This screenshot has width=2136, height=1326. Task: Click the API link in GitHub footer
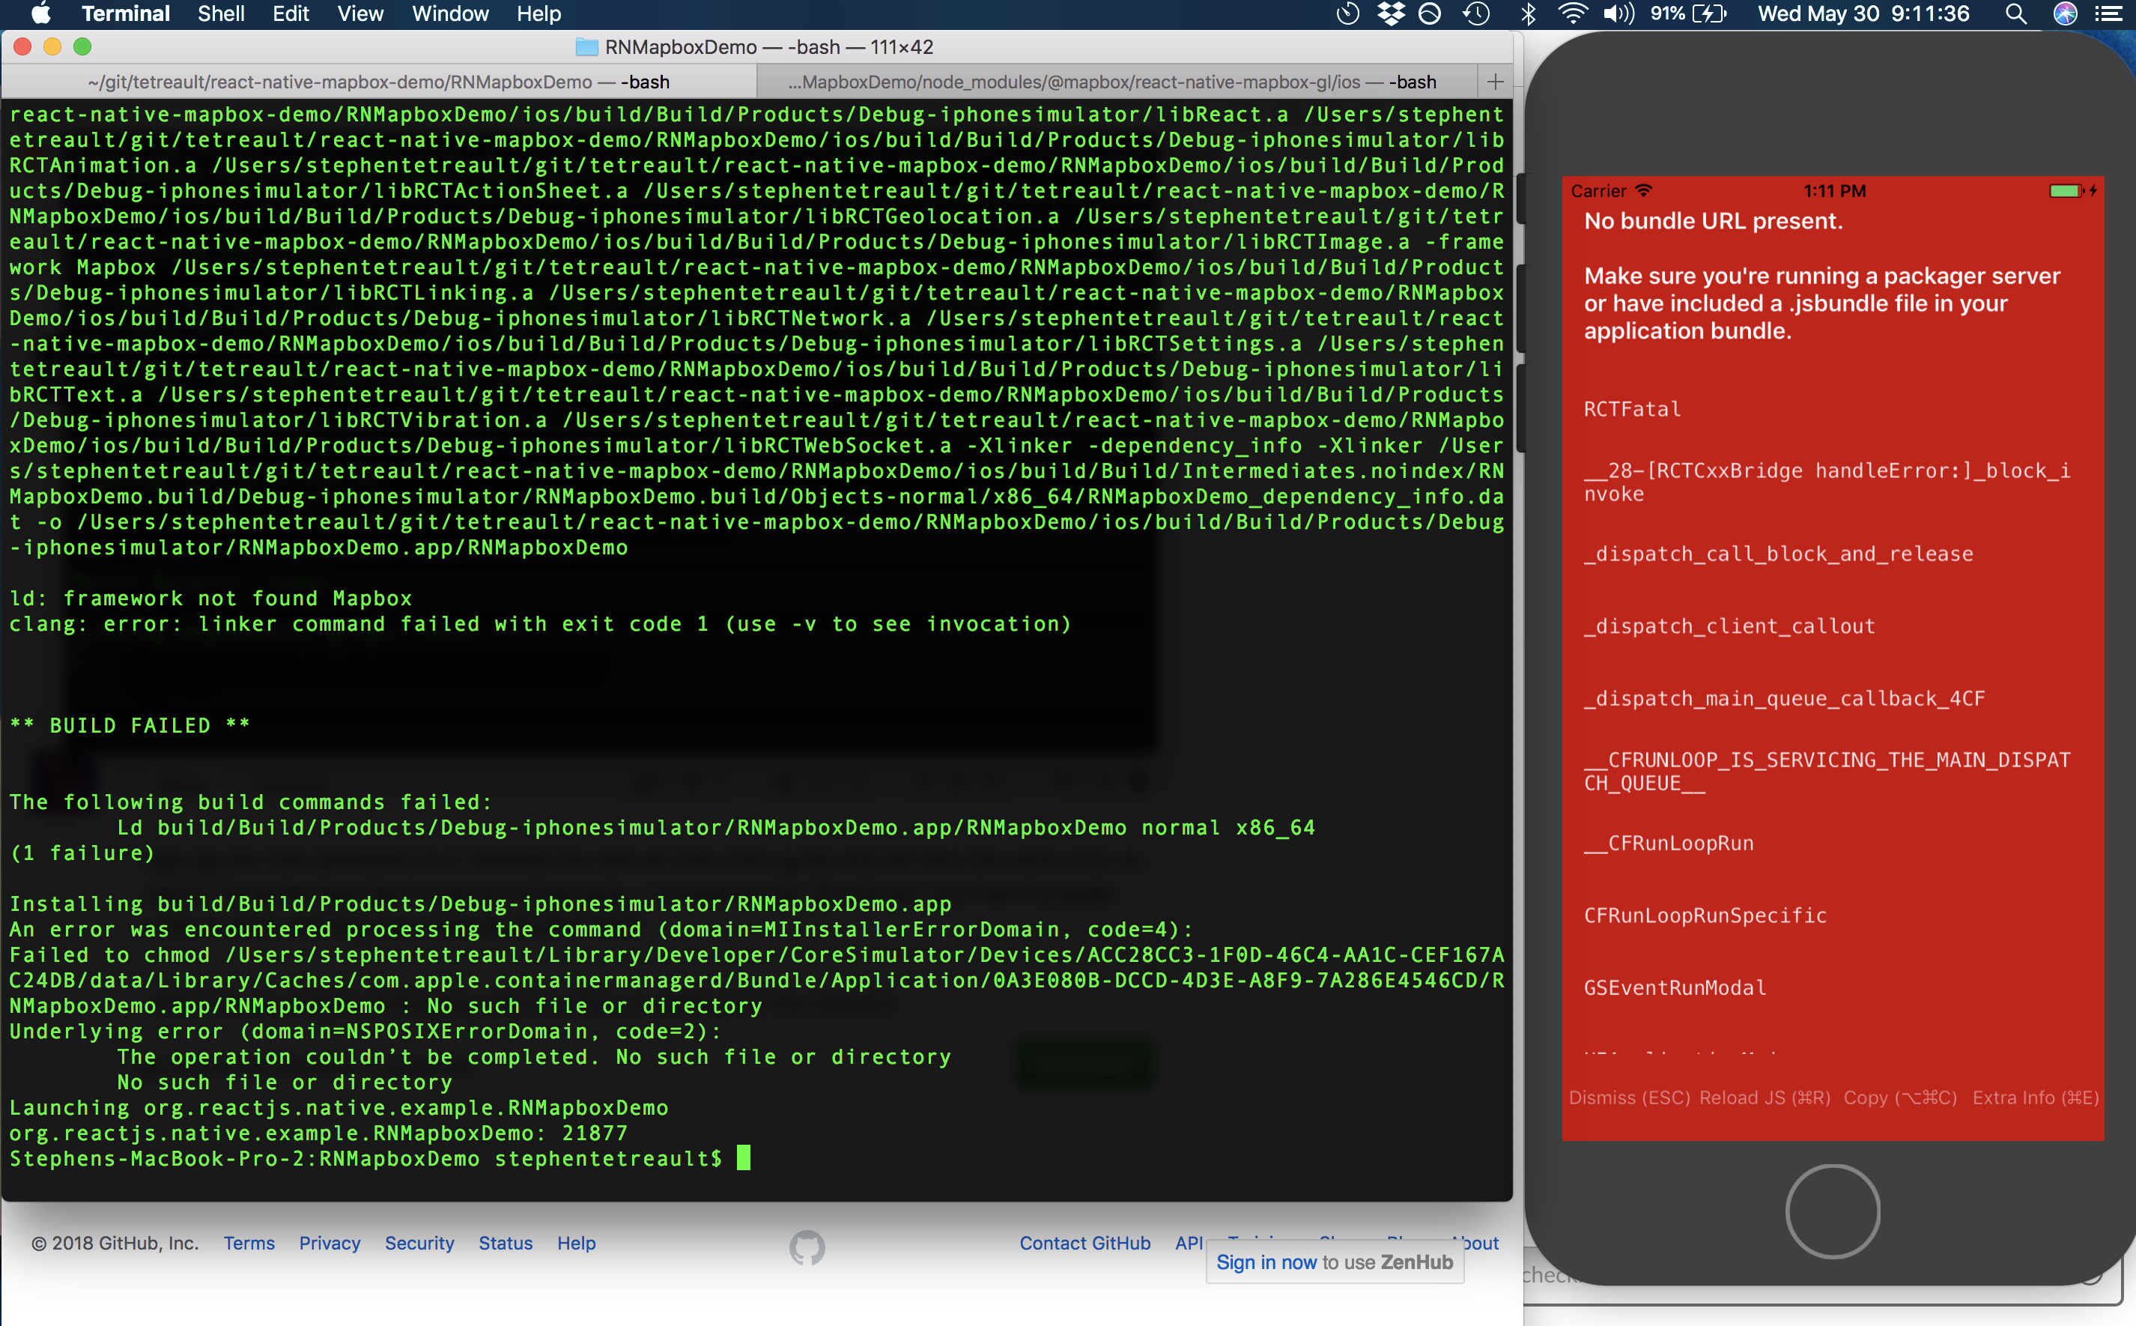(x=1189, y=1243)
